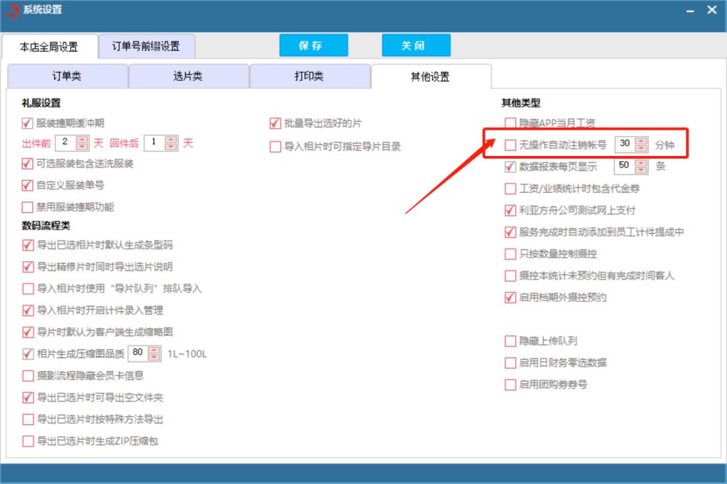
Task: Enable 导入相片时可指定导片目录
Action: 275,146
